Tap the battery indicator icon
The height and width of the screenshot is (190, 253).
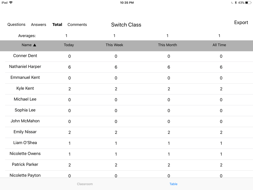coord(248,3)
